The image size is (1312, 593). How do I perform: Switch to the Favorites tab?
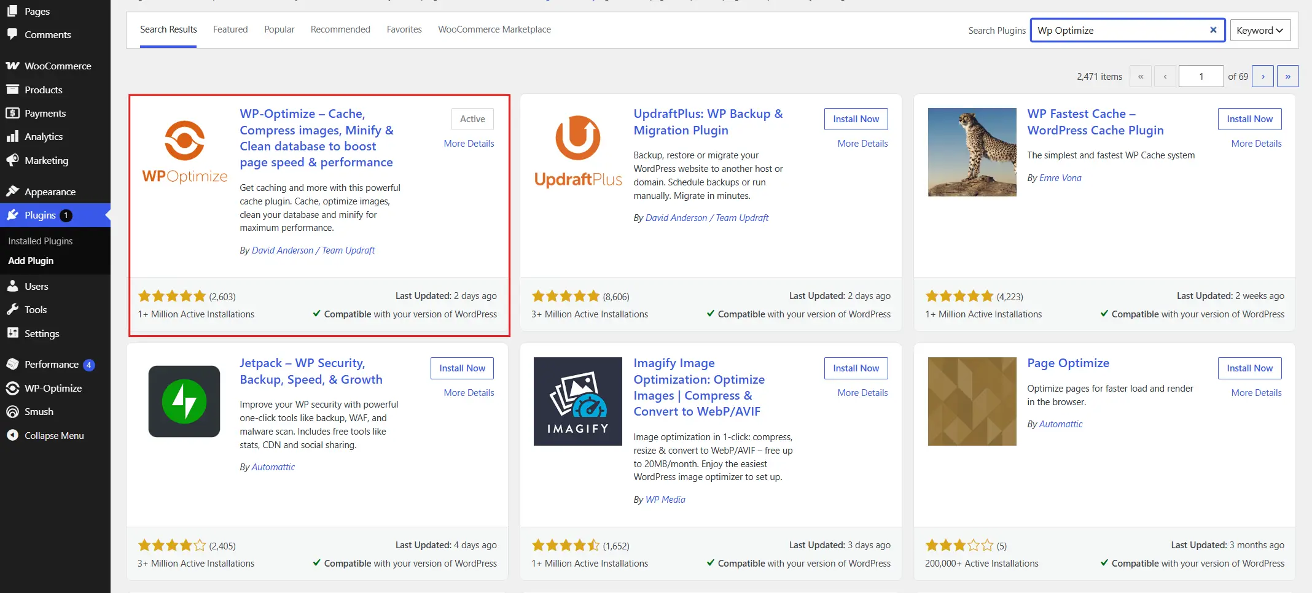coord(404,29)
